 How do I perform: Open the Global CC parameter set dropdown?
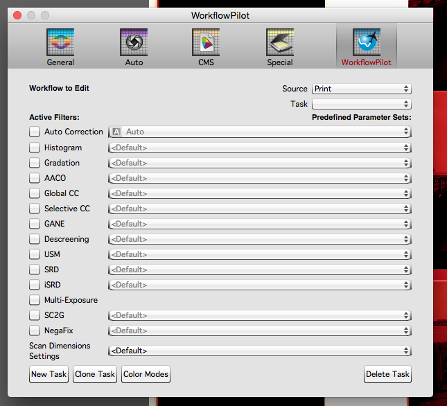(x=259, y=193)
